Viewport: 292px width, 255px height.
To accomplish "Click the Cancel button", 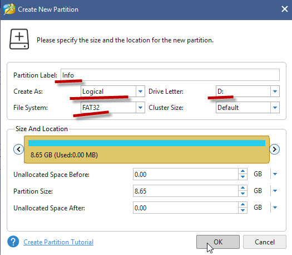I will [265, 242].
